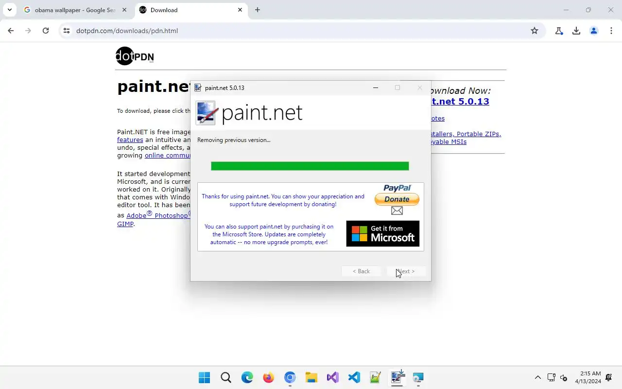The width and height of the screenshot is (622, 389).
Task: Open the network tray icon
Action: pos(551,377)
